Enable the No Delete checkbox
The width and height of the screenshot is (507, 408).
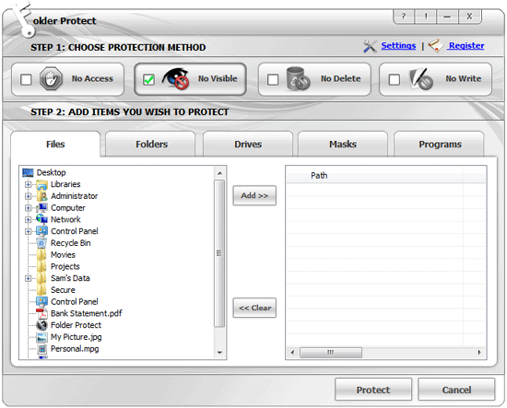(273, 79)
